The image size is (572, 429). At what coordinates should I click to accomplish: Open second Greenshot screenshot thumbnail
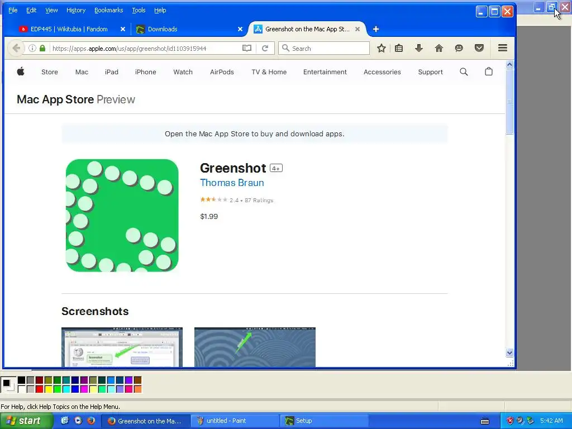[x=255, y=347]
